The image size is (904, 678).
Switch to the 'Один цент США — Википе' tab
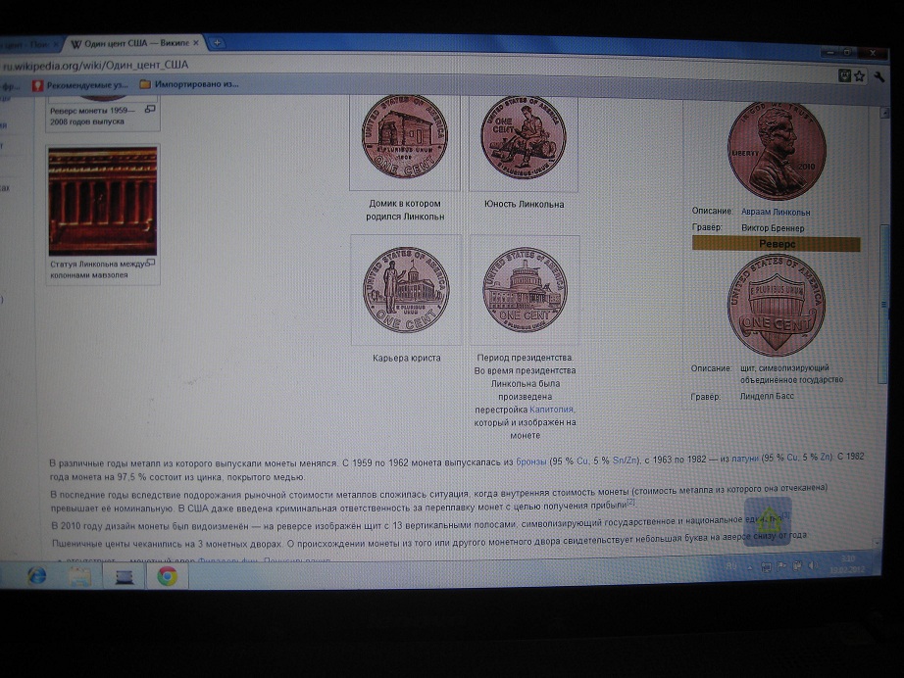coord(135,43)
